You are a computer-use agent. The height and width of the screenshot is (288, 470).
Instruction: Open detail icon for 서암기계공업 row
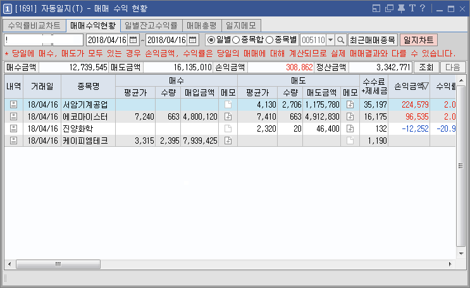[13, 104]
